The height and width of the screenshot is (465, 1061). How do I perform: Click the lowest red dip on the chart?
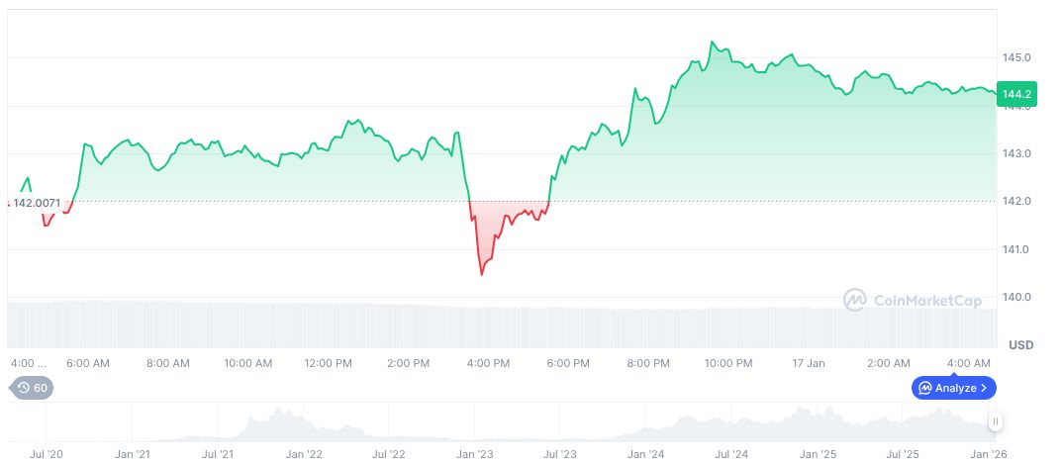(481, 274)
